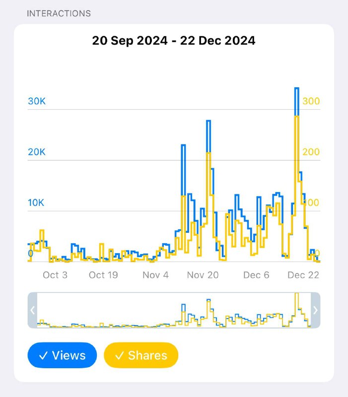Image resolution: width=348 pixels, height=397 pixels.
Task: Click the 200 shares axis label
Action: 311,152
